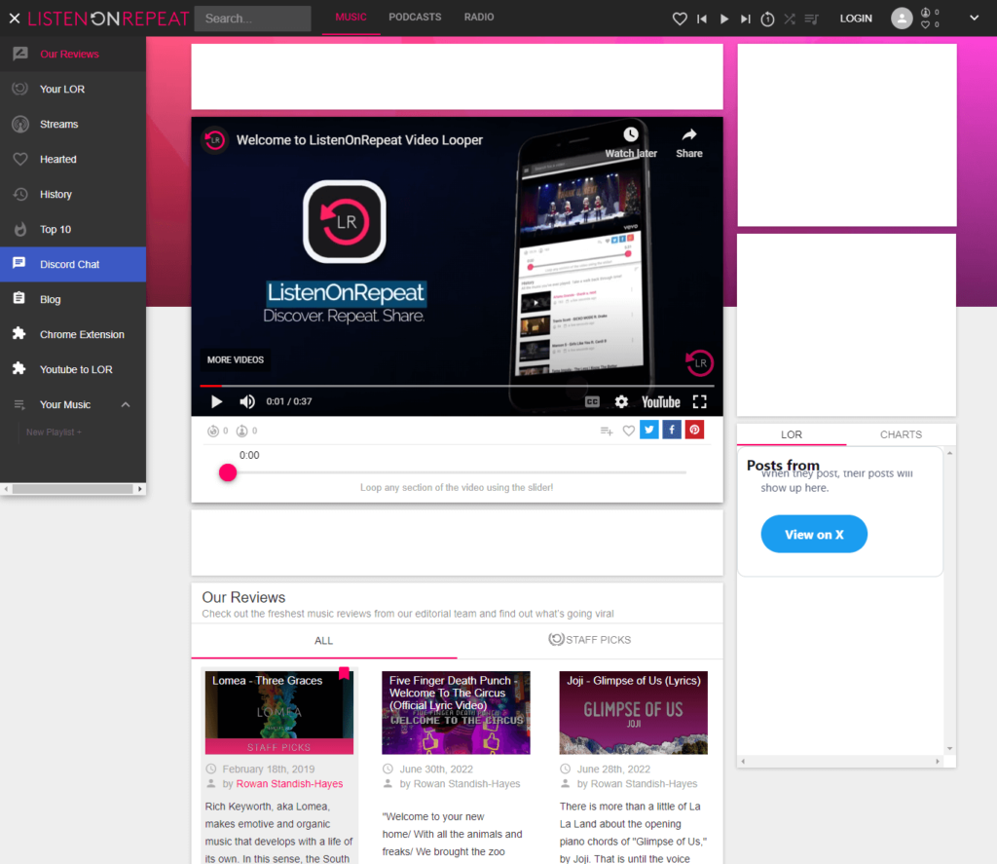
Task: Click Watch later on the video
Action: [631, 142]
